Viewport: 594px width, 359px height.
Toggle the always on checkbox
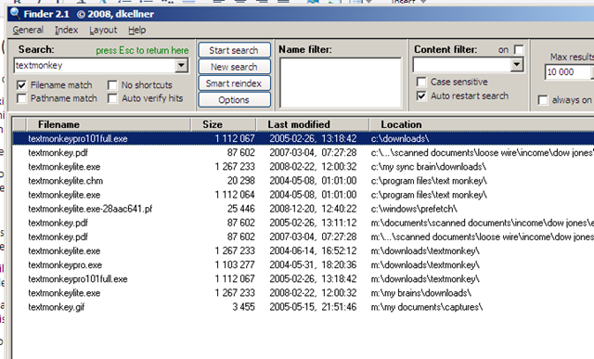542,100
